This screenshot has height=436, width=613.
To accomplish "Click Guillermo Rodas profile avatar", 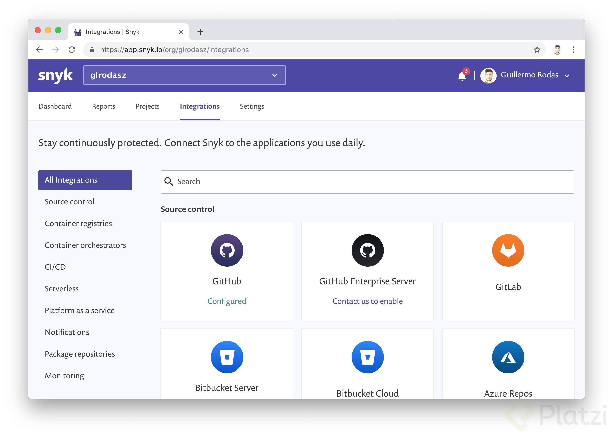I will [489, 75].
